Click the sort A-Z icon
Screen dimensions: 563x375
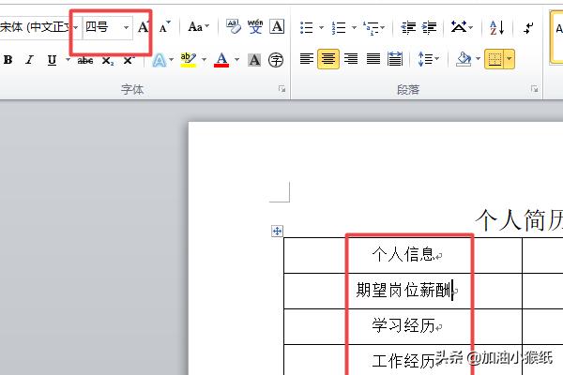point(497,27)
